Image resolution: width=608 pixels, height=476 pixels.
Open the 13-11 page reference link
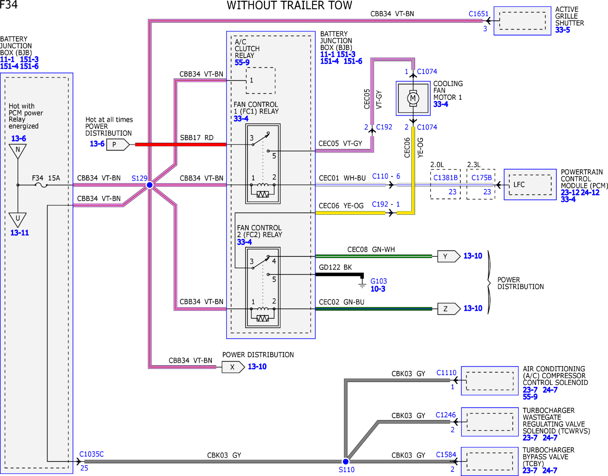[19, 233]
